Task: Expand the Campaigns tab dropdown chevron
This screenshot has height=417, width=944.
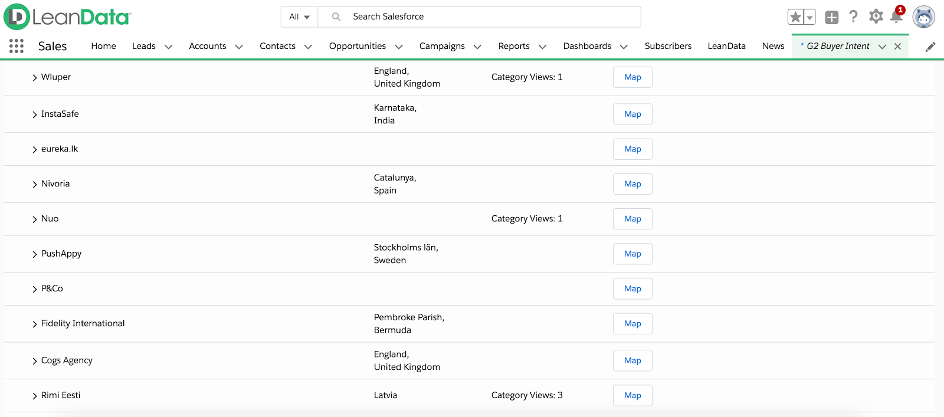Action: pyautogui.click(x=477, y=47)
